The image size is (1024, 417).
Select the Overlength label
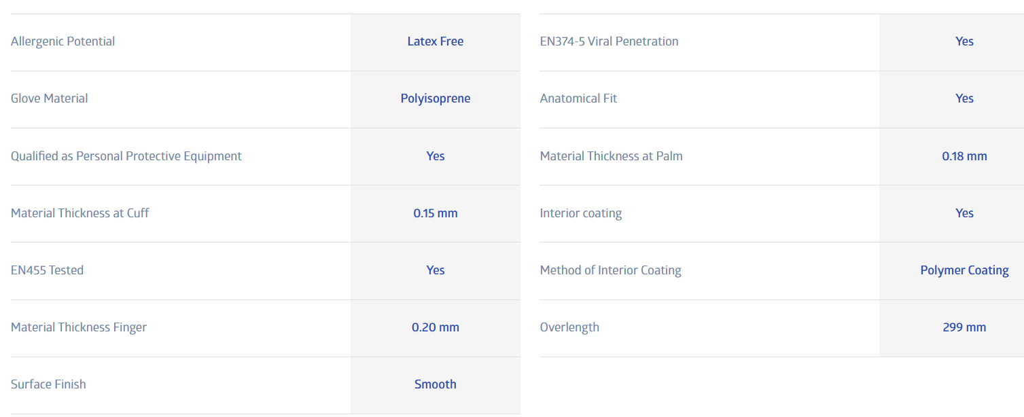click(569, 327)
